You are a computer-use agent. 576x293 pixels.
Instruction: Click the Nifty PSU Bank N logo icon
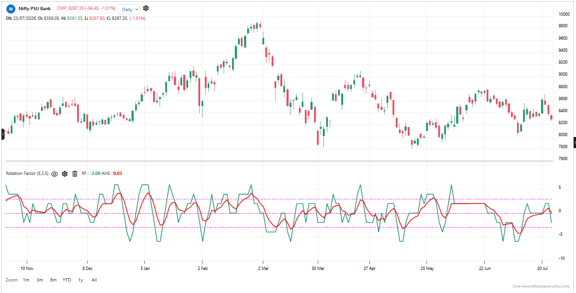[x=11, y=9]
